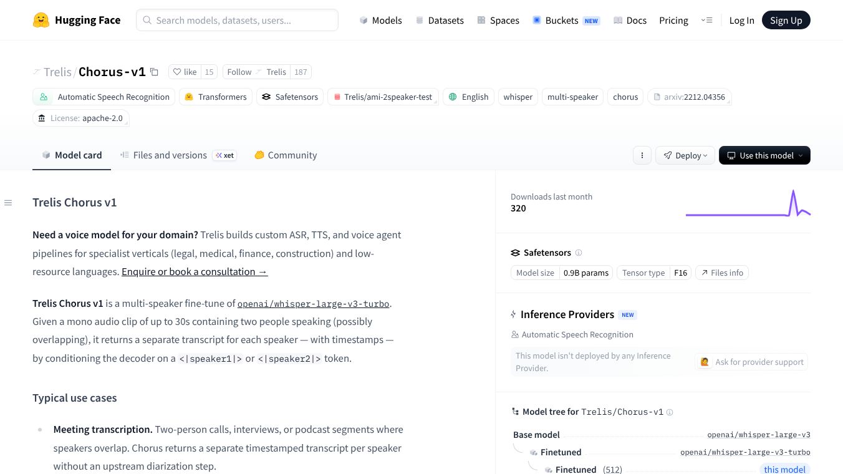Follow the Trelis organization
The height and width of the screenshot is (474, 843).
coord(256,72)
